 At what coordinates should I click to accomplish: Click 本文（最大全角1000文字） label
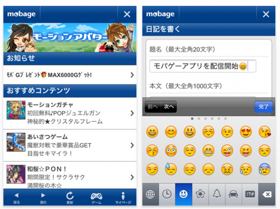pos(186,86)
